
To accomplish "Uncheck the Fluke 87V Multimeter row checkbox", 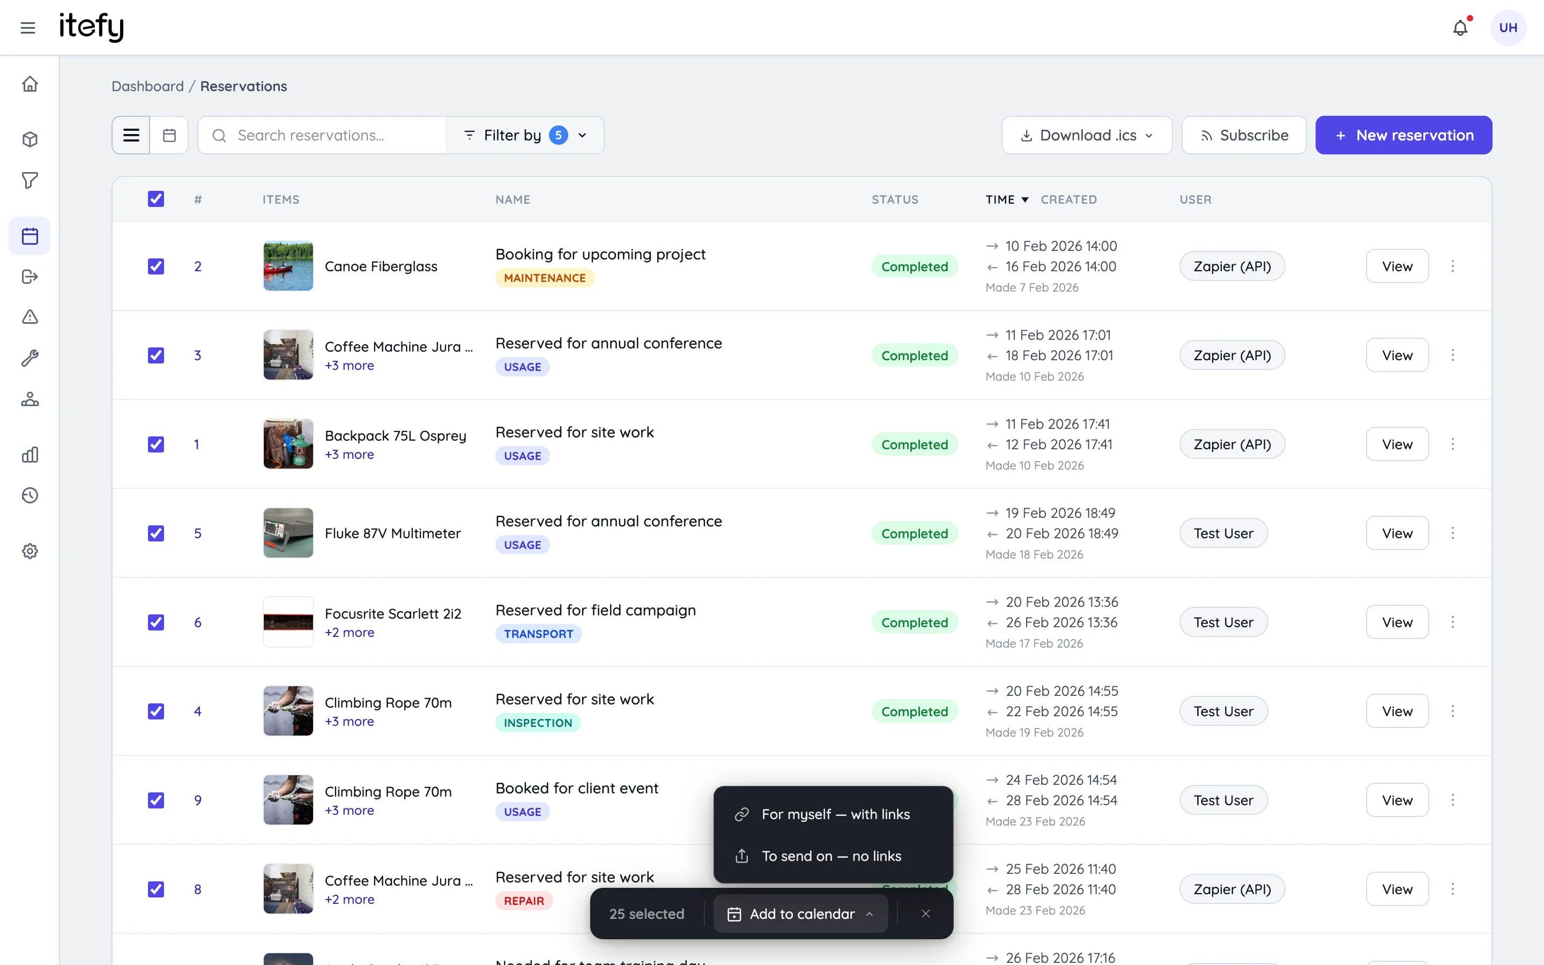I will point(155,533).
